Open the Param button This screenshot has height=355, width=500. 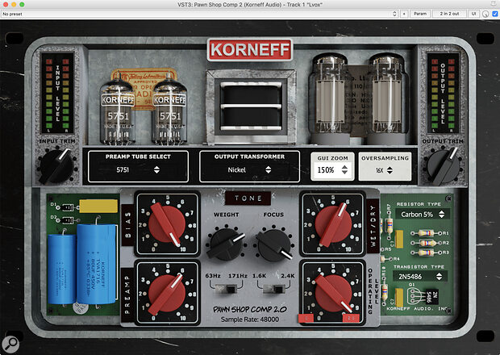[420, 14]
